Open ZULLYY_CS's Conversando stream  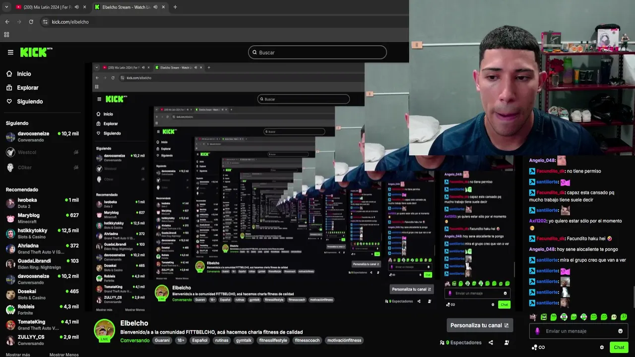pyautogui.click(x=42, y=340)
